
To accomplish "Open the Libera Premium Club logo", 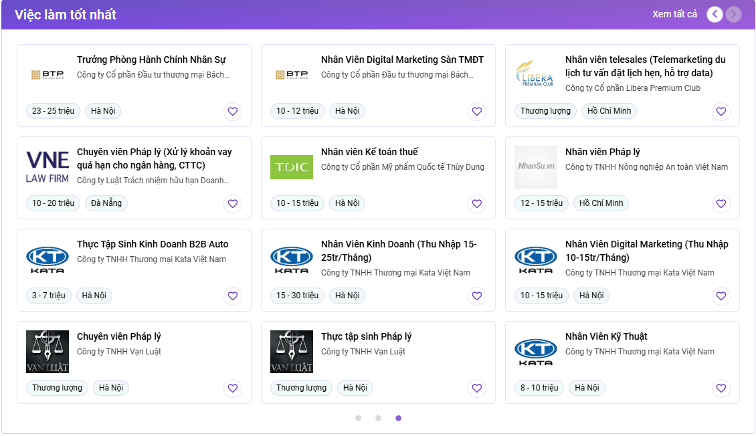I will click(536, 75).
